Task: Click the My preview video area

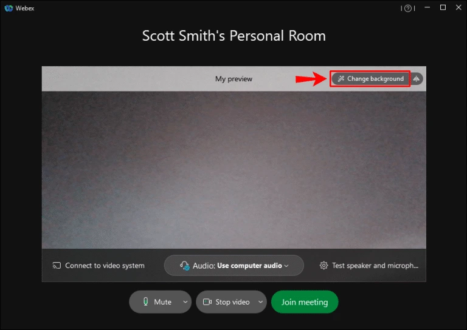Action: coord(233,170)
